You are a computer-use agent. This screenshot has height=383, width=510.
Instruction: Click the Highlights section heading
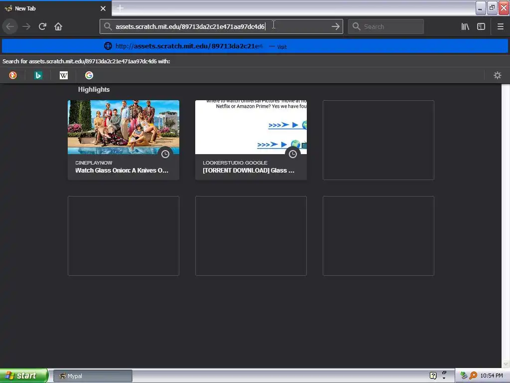click(94, 90)
